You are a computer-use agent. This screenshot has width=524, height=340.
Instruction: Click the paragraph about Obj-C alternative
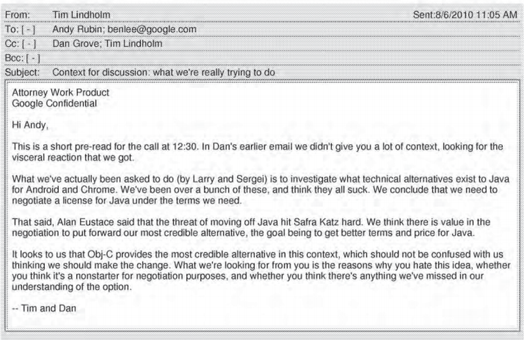coord(261,270)
